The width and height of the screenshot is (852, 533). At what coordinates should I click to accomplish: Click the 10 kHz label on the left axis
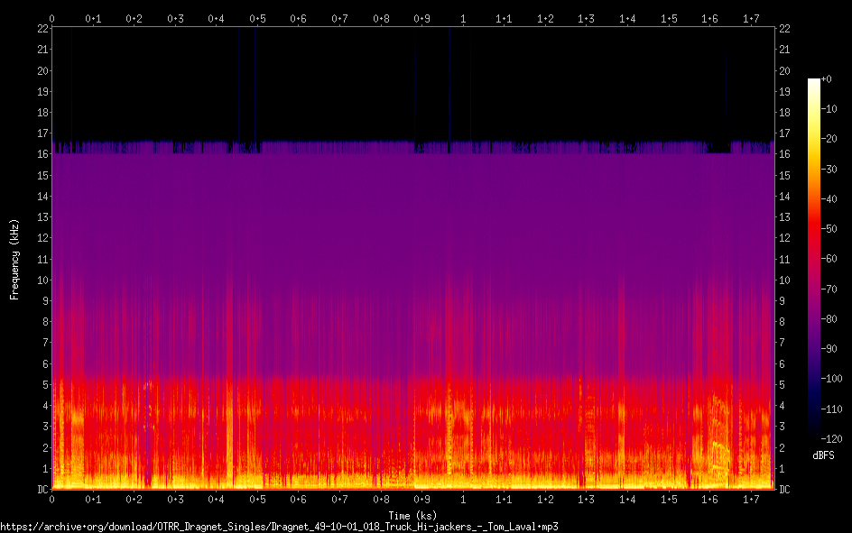(x=42, y=280)
